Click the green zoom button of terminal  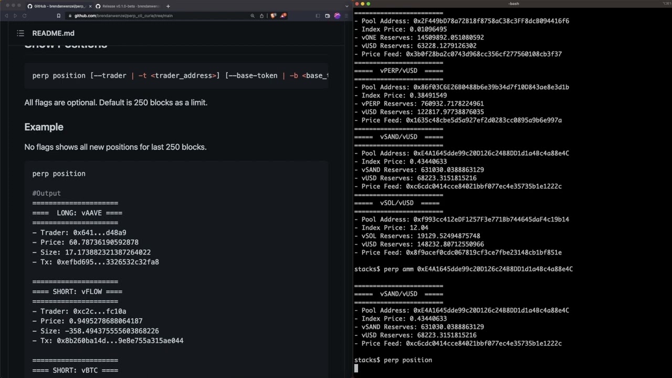click(369, 4)
